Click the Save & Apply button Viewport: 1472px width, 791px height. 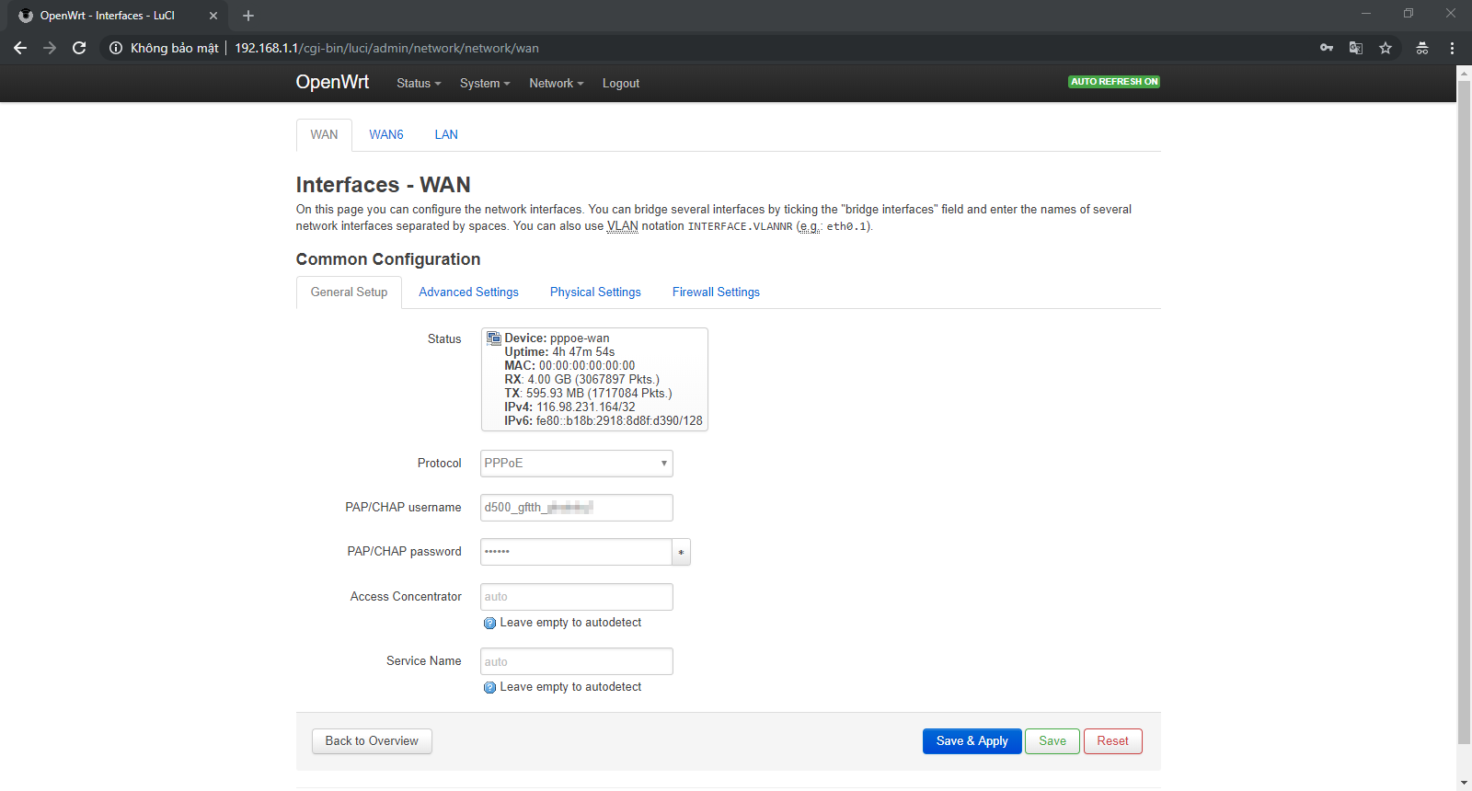click(972, 741)
